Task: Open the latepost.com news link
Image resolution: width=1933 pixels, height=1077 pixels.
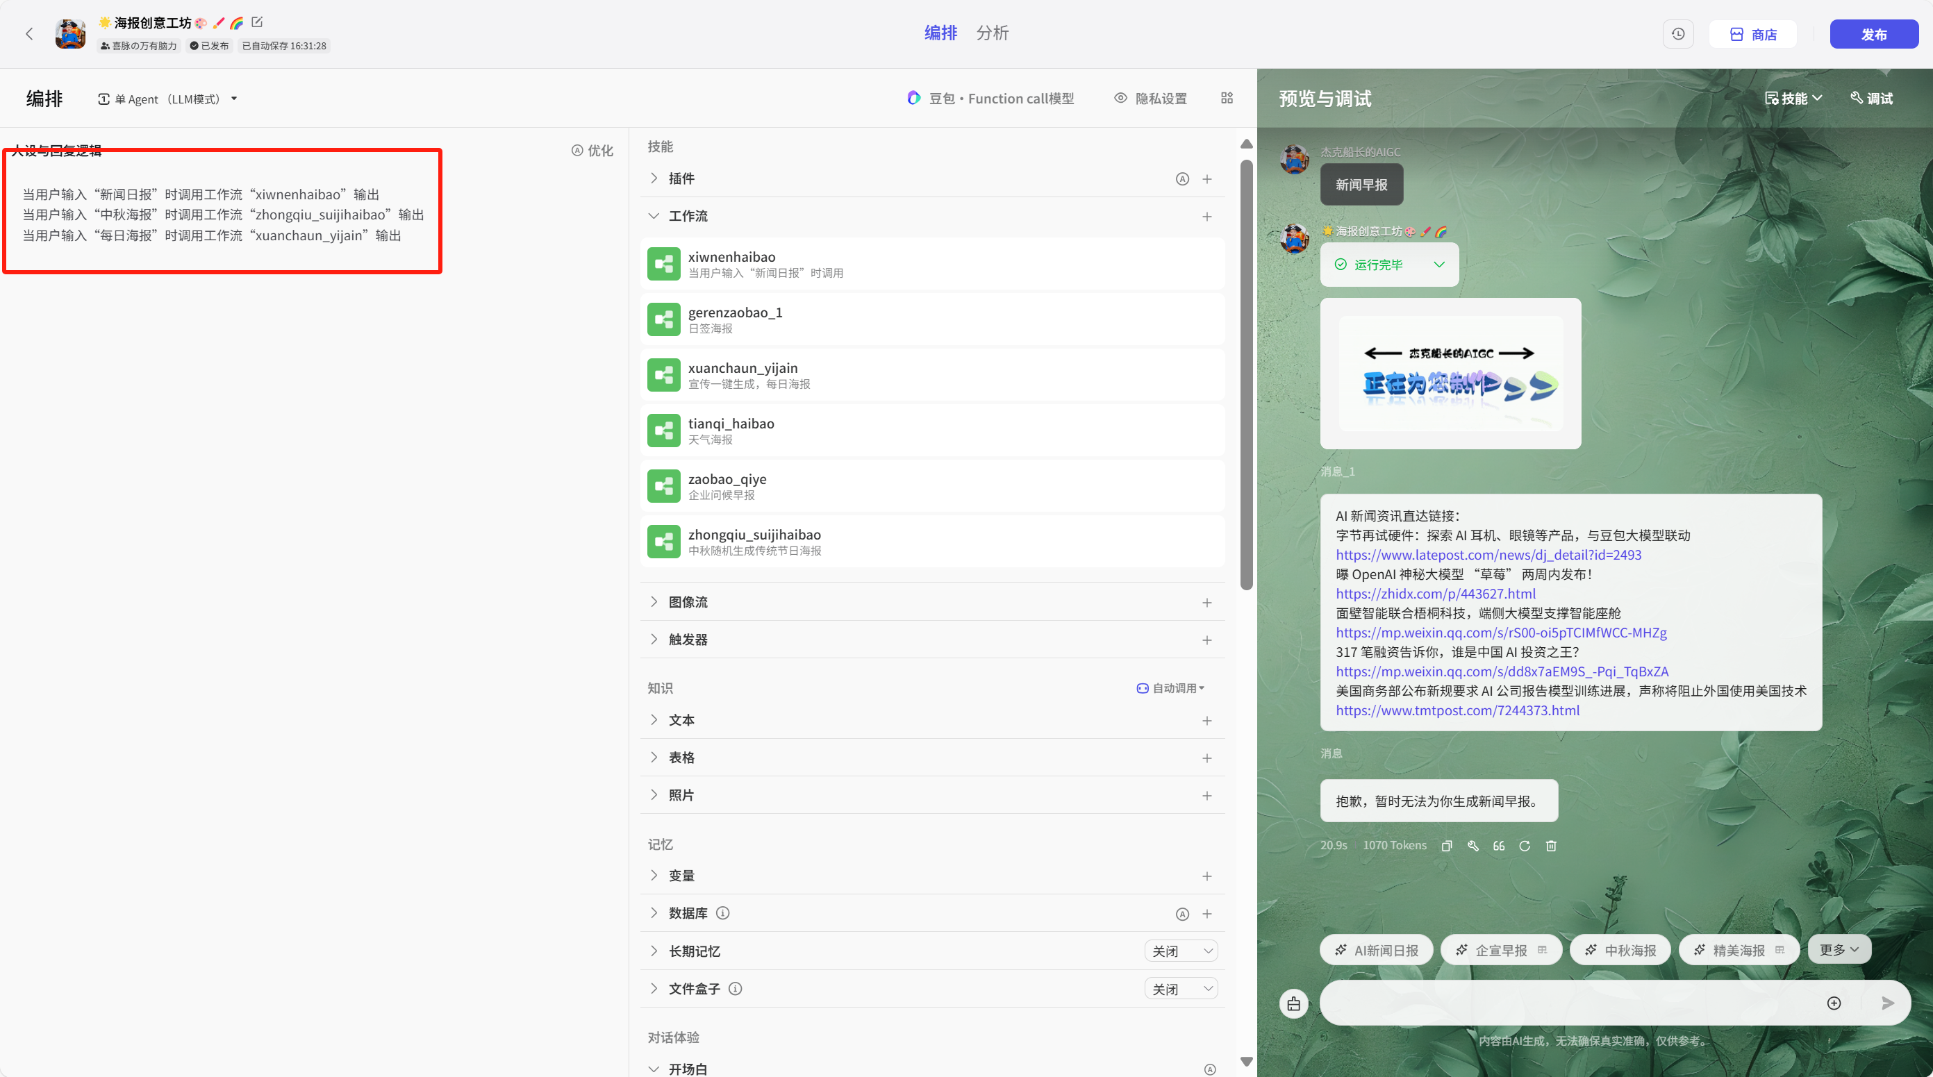Action: coord(1488,554)
